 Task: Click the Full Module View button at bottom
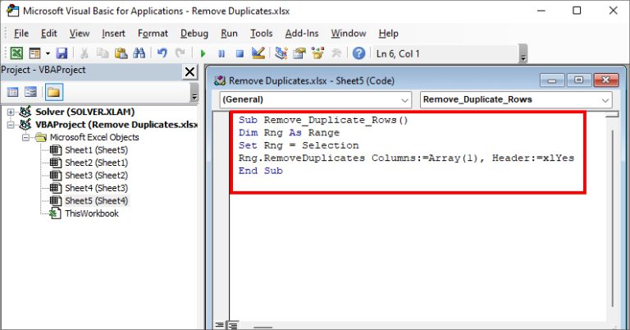[x=233, y=325]
